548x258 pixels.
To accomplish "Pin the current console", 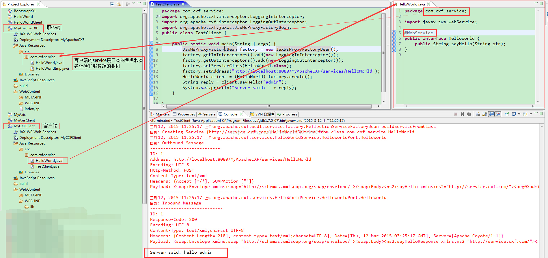I will [x=507, y=114].
